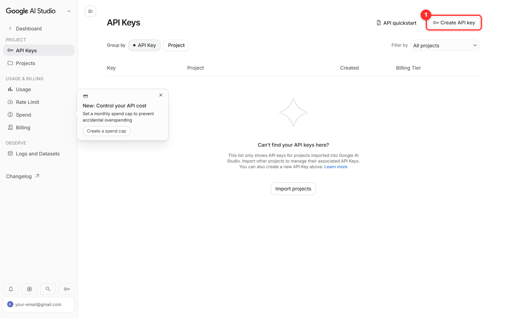509x318 pixels.
Task: Click the Created column header
Action: pos(349,68)
